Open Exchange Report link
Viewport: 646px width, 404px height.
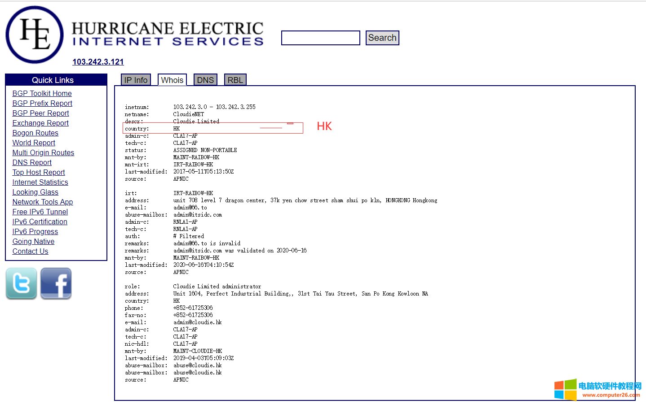[40, 123]
